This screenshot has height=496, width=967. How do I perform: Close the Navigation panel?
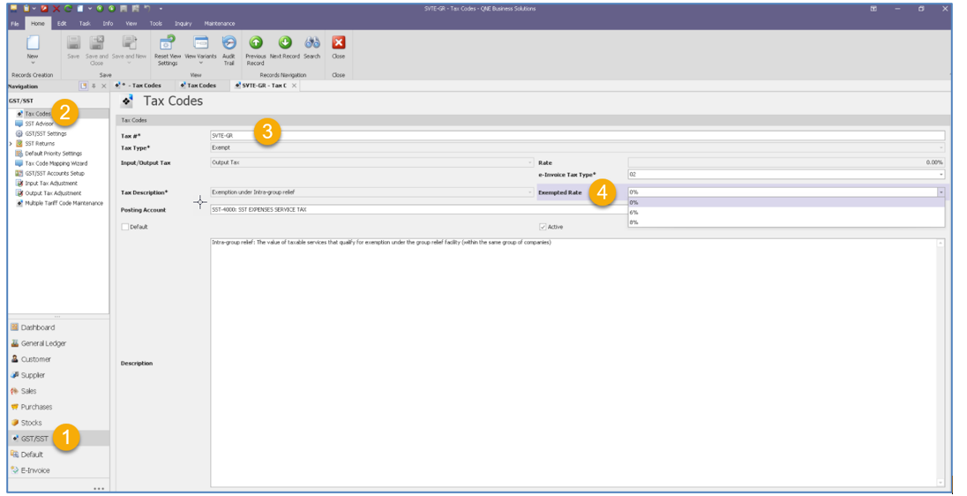(x=103, y=86)
